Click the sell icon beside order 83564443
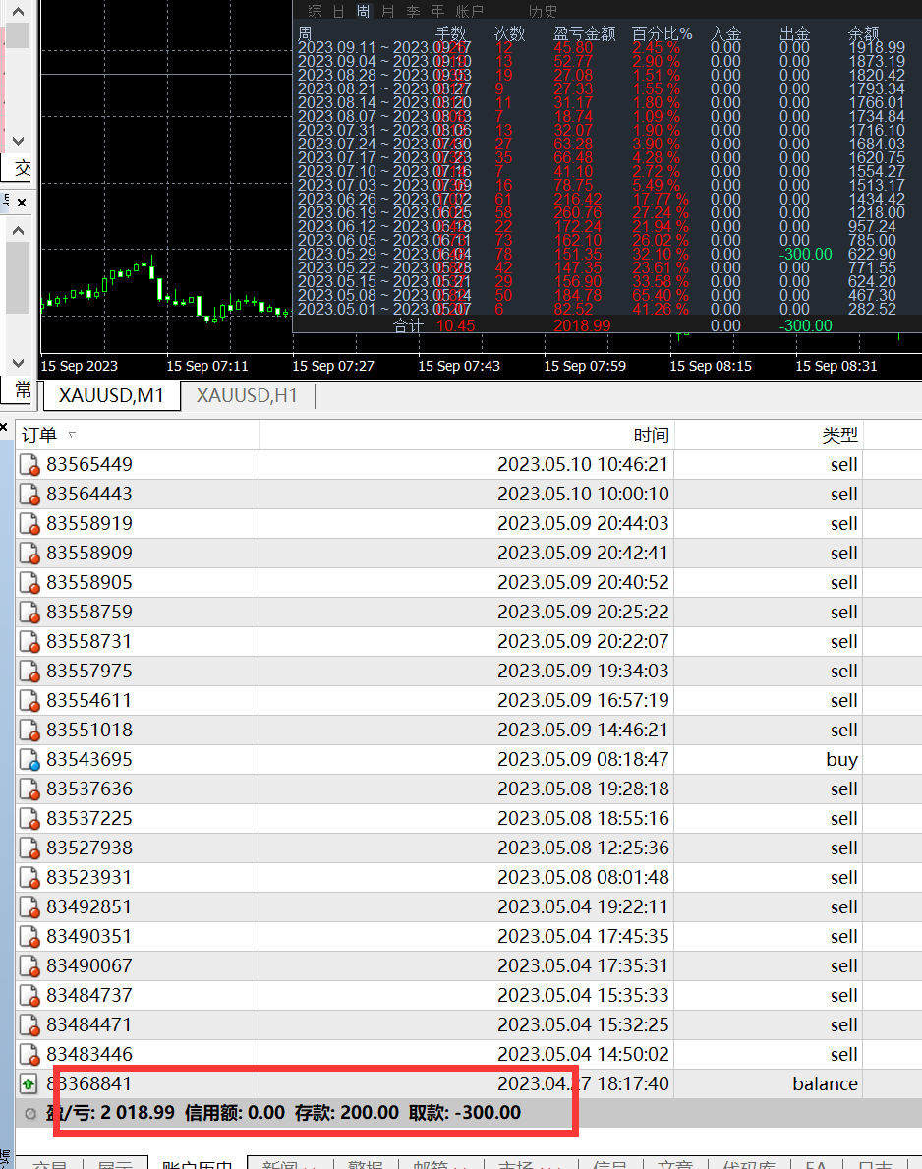The width and height of the screenshot is (922, 1169). pyautogui.click(x=29, y=495)
